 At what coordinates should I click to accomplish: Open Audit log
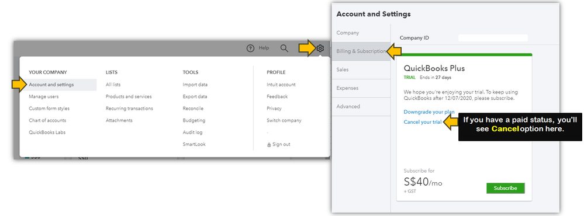pos(192,133)
